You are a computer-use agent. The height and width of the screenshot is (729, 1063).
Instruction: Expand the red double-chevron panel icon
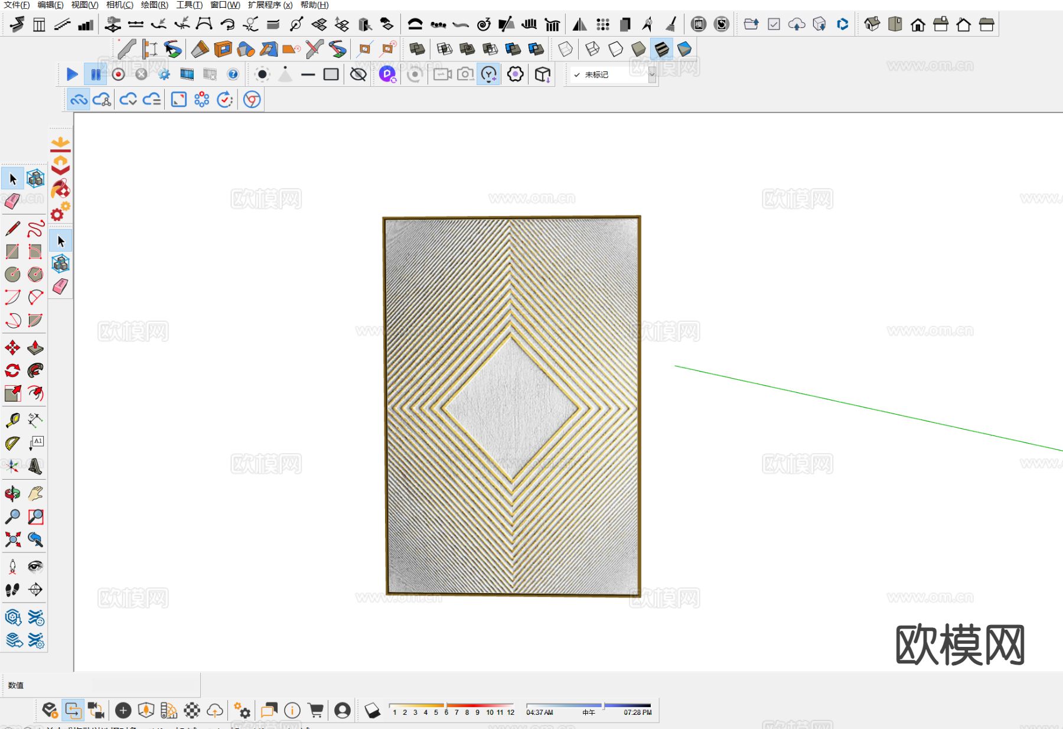coord(60,165)
